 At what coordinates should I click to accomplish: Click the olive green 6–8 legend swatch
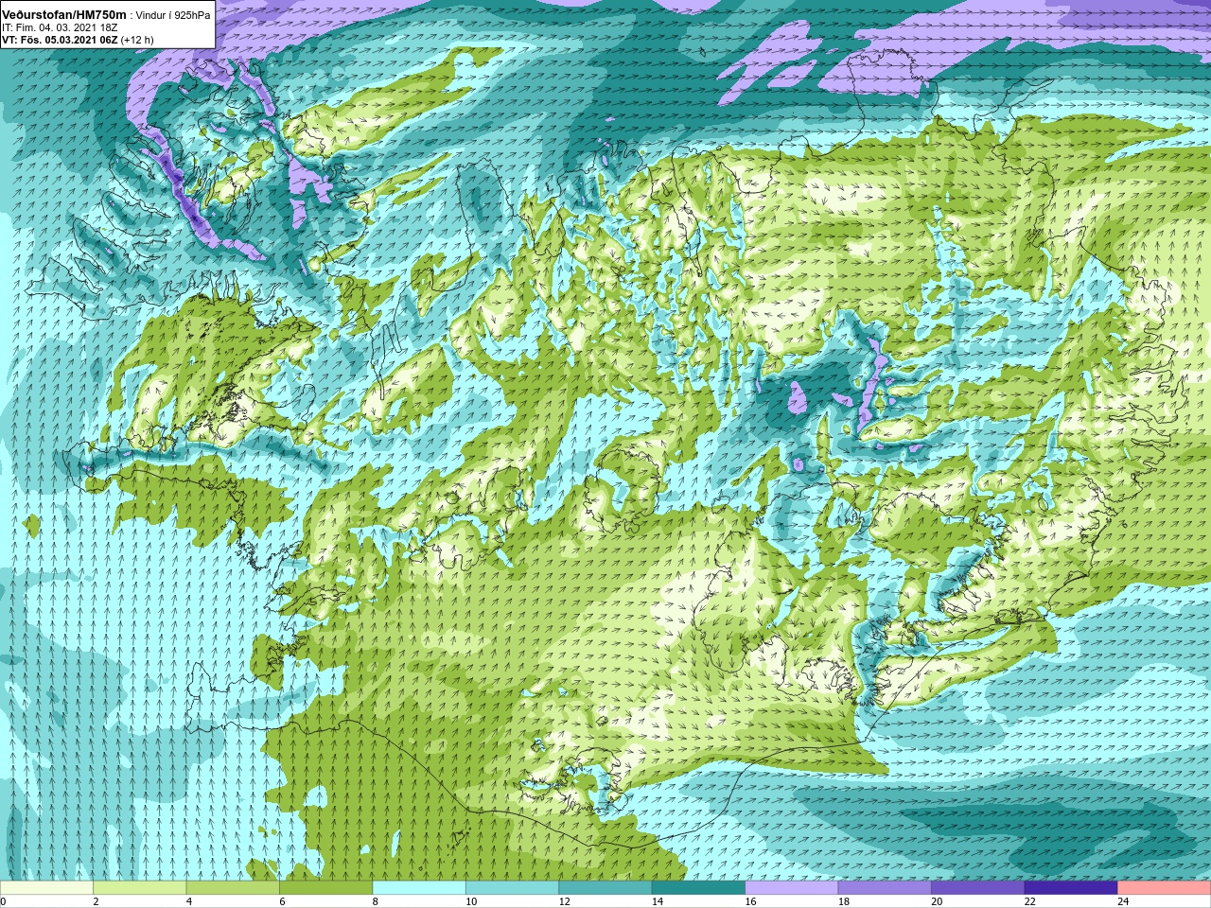pyautogui.click(x=326, y=888)
